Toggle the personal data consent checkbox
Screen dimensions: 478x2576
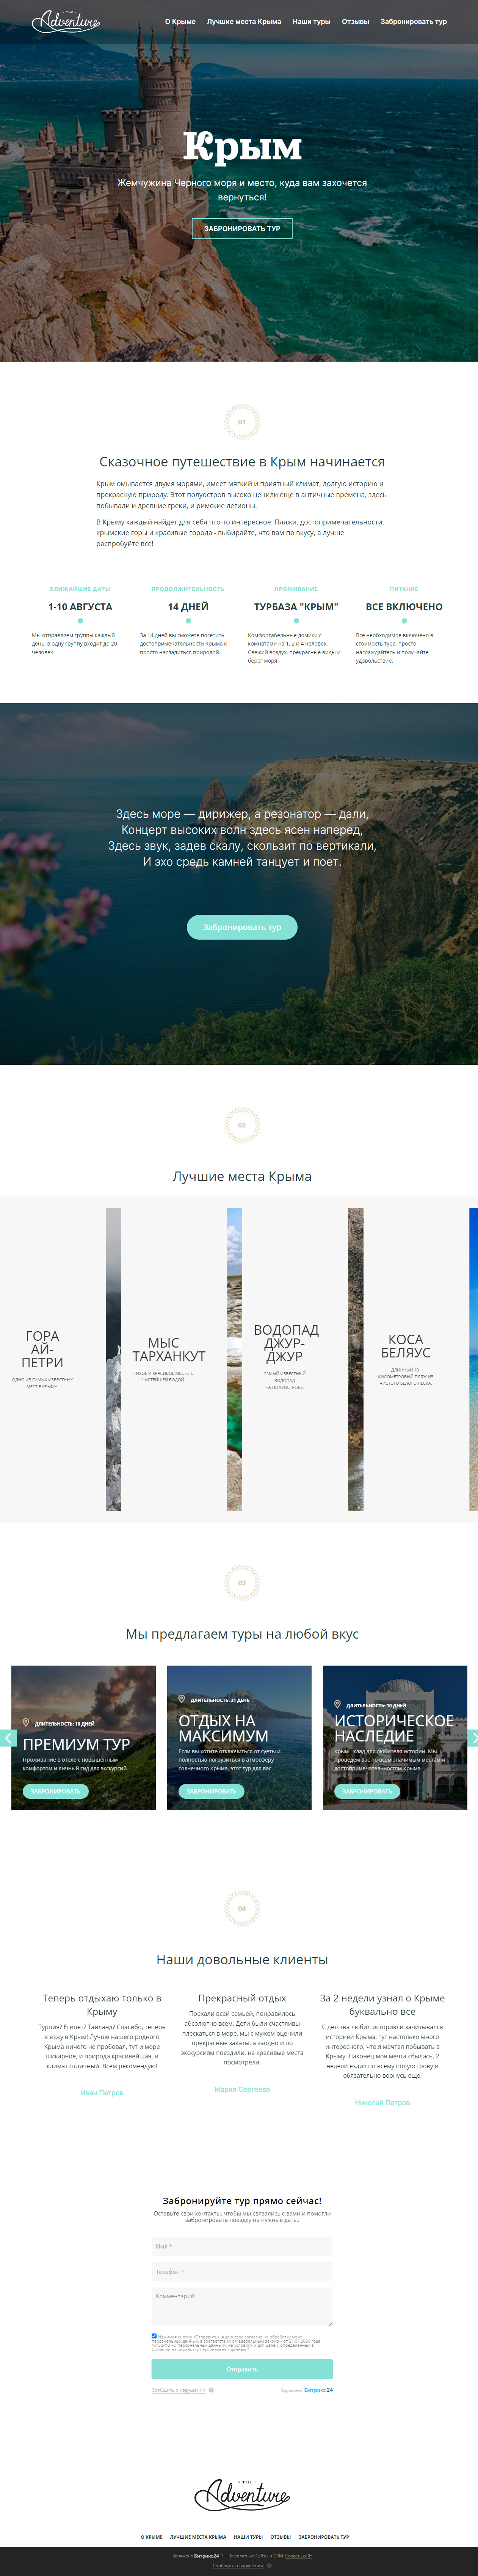click(154, 2336)
